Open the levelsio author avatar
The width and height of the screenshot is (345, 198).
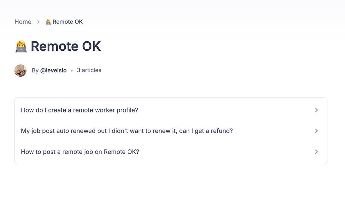[20, 70]
